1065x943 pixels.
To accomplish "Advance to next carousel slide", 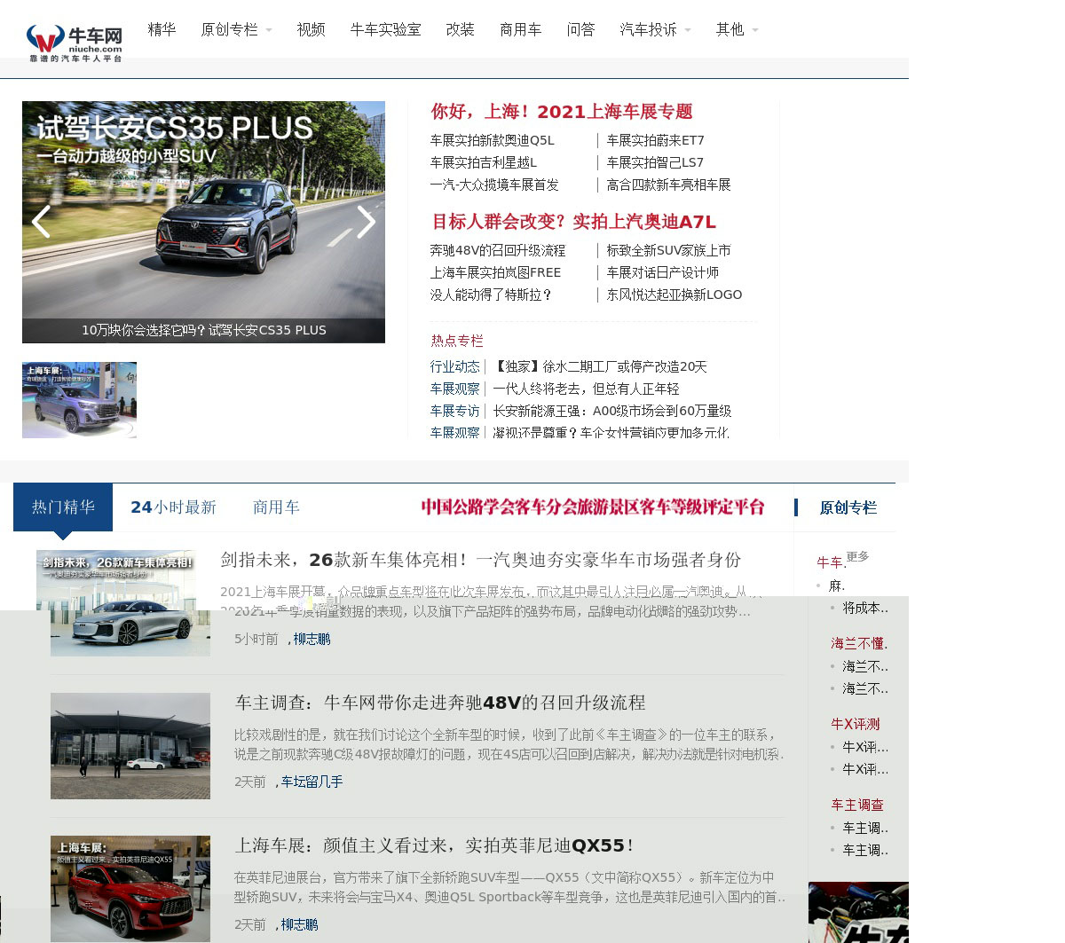I will point(366,222).
